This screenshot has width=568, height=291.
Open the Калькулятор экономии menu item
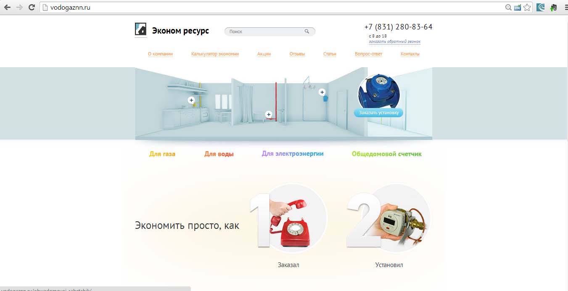tap(215, 54)
